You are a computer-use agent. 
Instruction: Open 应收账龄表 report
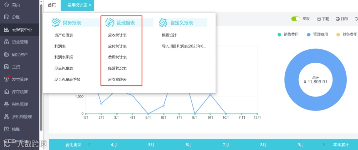(117, 79)
